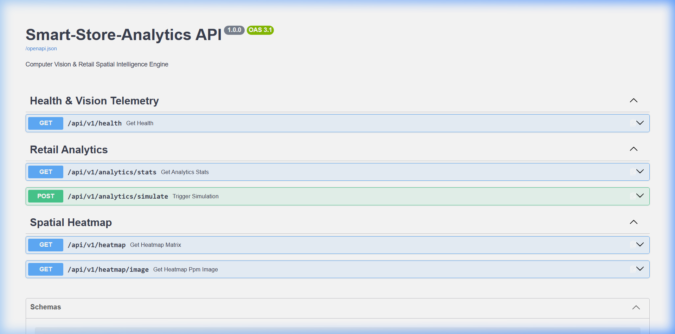Expand the Trigger Simulation chevron
This screenshot has height=334, width=675.
(640, 196)
